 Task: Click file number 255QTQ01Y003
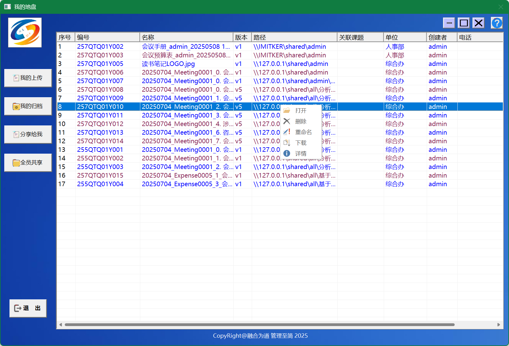[100, 167]
